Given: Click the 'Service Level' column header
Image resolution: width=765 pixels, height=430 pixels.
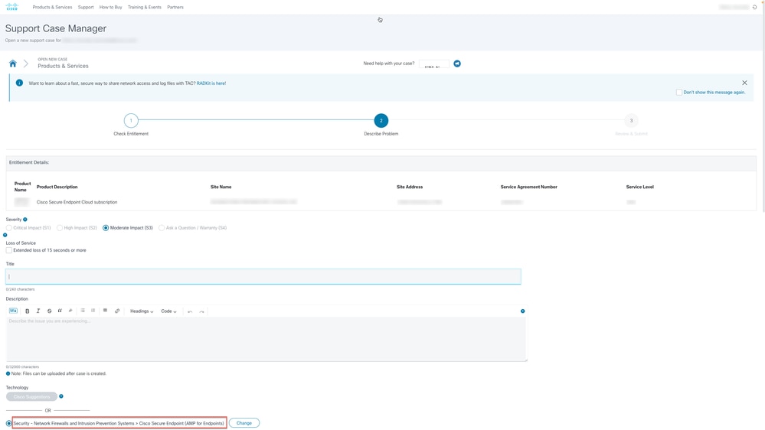Looking at the screenshot, I should pyautogui.click(x=639, y=187).
